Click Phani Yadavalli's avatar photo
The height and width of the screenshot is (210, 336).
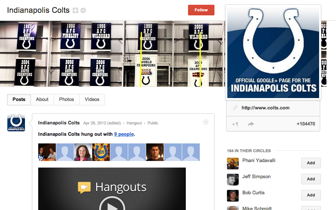(x=233, y=164)
